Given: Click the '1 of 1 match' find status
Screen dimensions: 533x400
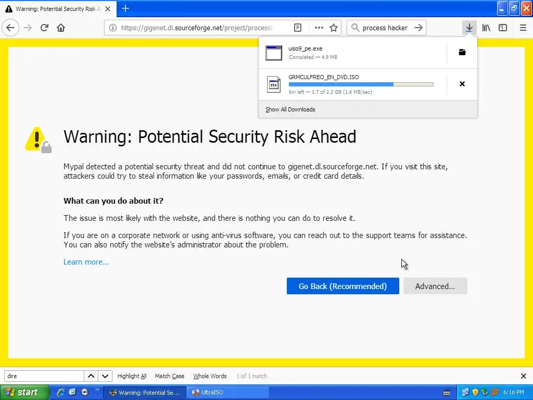Looking at the screenshot, I should tap(252, 376).
